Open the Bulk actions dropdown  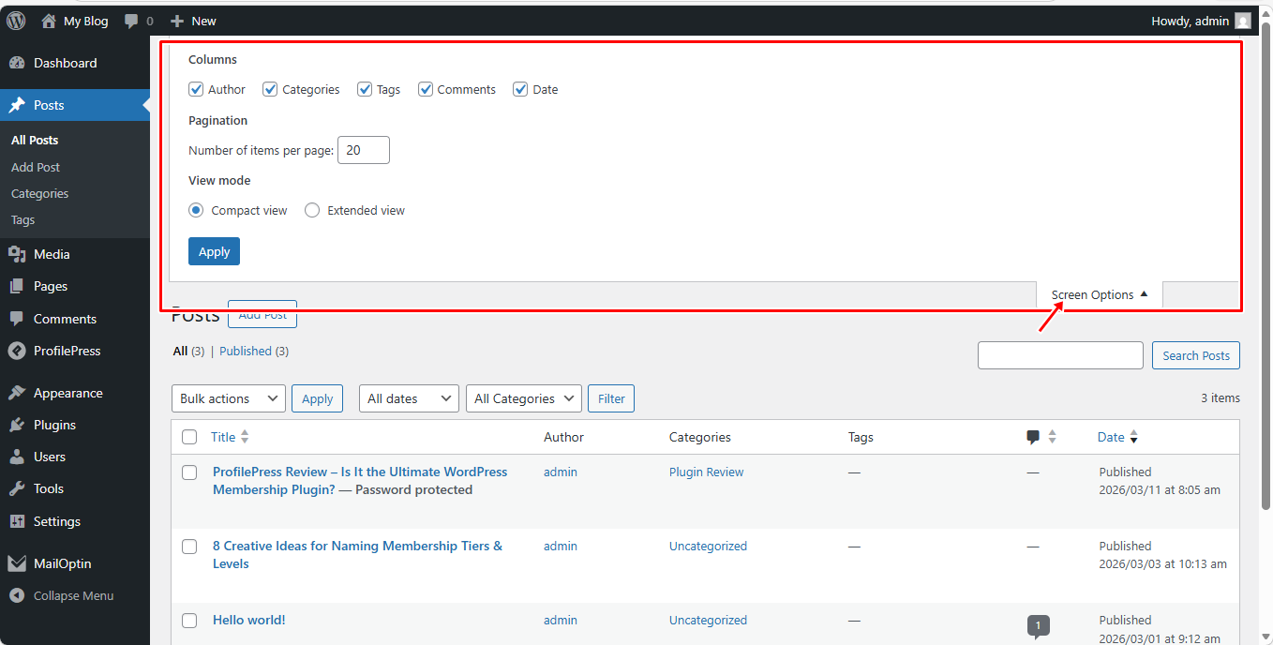point(228,398)
